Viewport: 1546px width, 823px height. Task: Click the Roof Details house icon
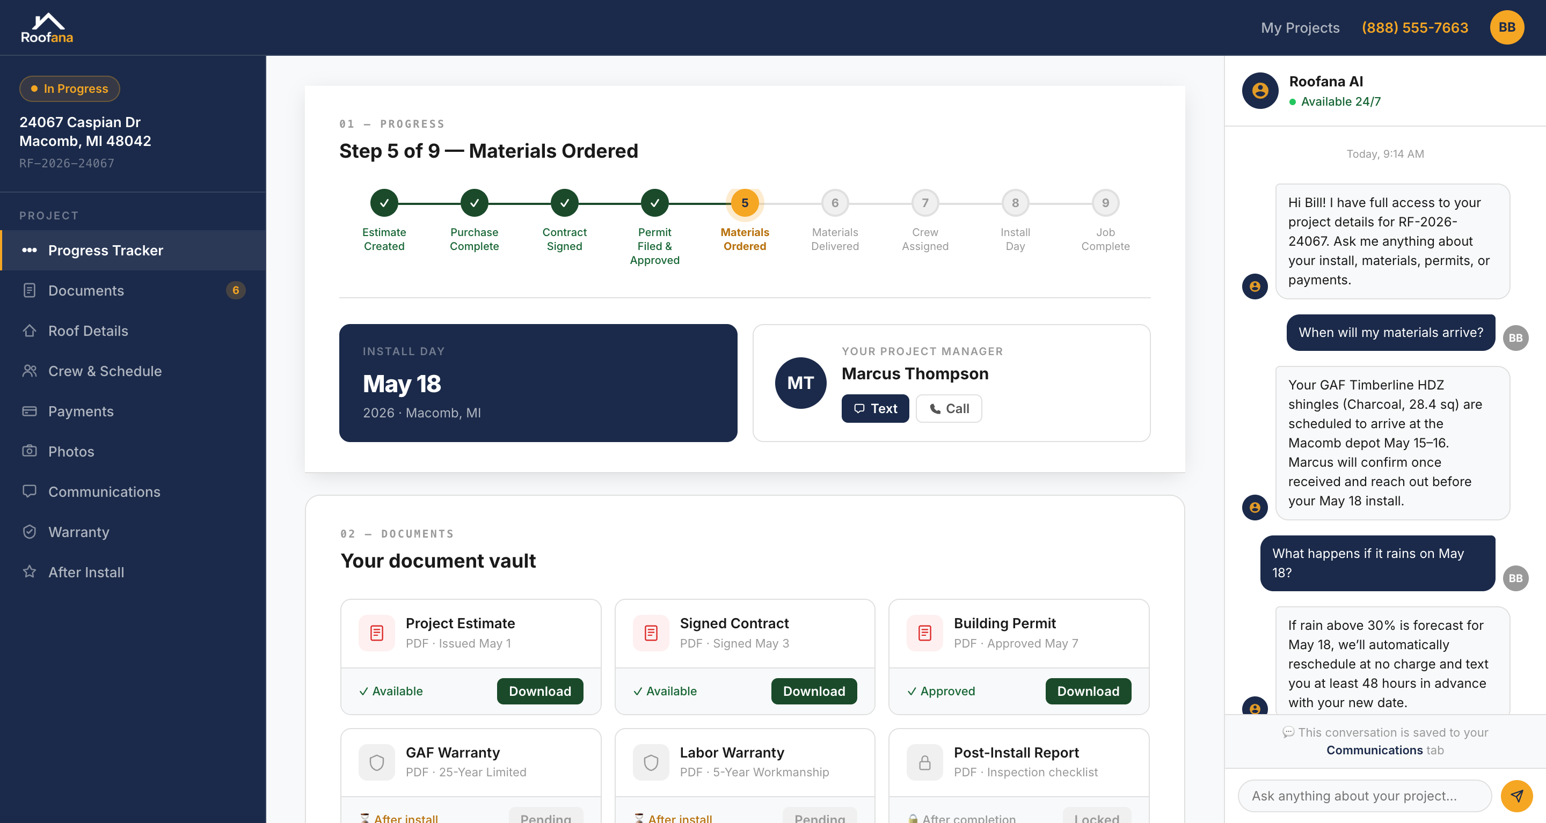click(30, 330)
